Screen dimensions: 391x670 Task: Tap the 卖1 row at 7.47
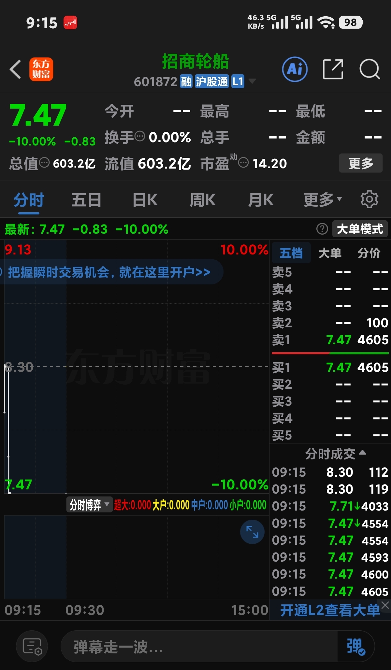(330, 340)
